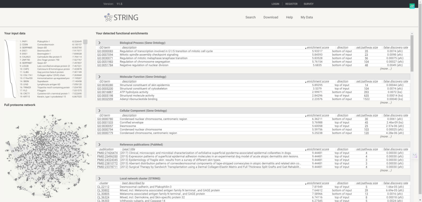The width and height of the screenshot is (422, 202).
Task: Open PMID:23378711 publication link
Action: coord(107,167)
